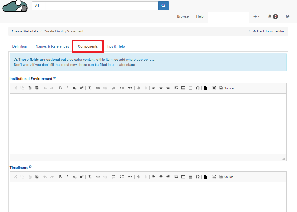
Task: Click inside the Institutional Environment text area
Action: pyautogui.click(x=148, y=123)
